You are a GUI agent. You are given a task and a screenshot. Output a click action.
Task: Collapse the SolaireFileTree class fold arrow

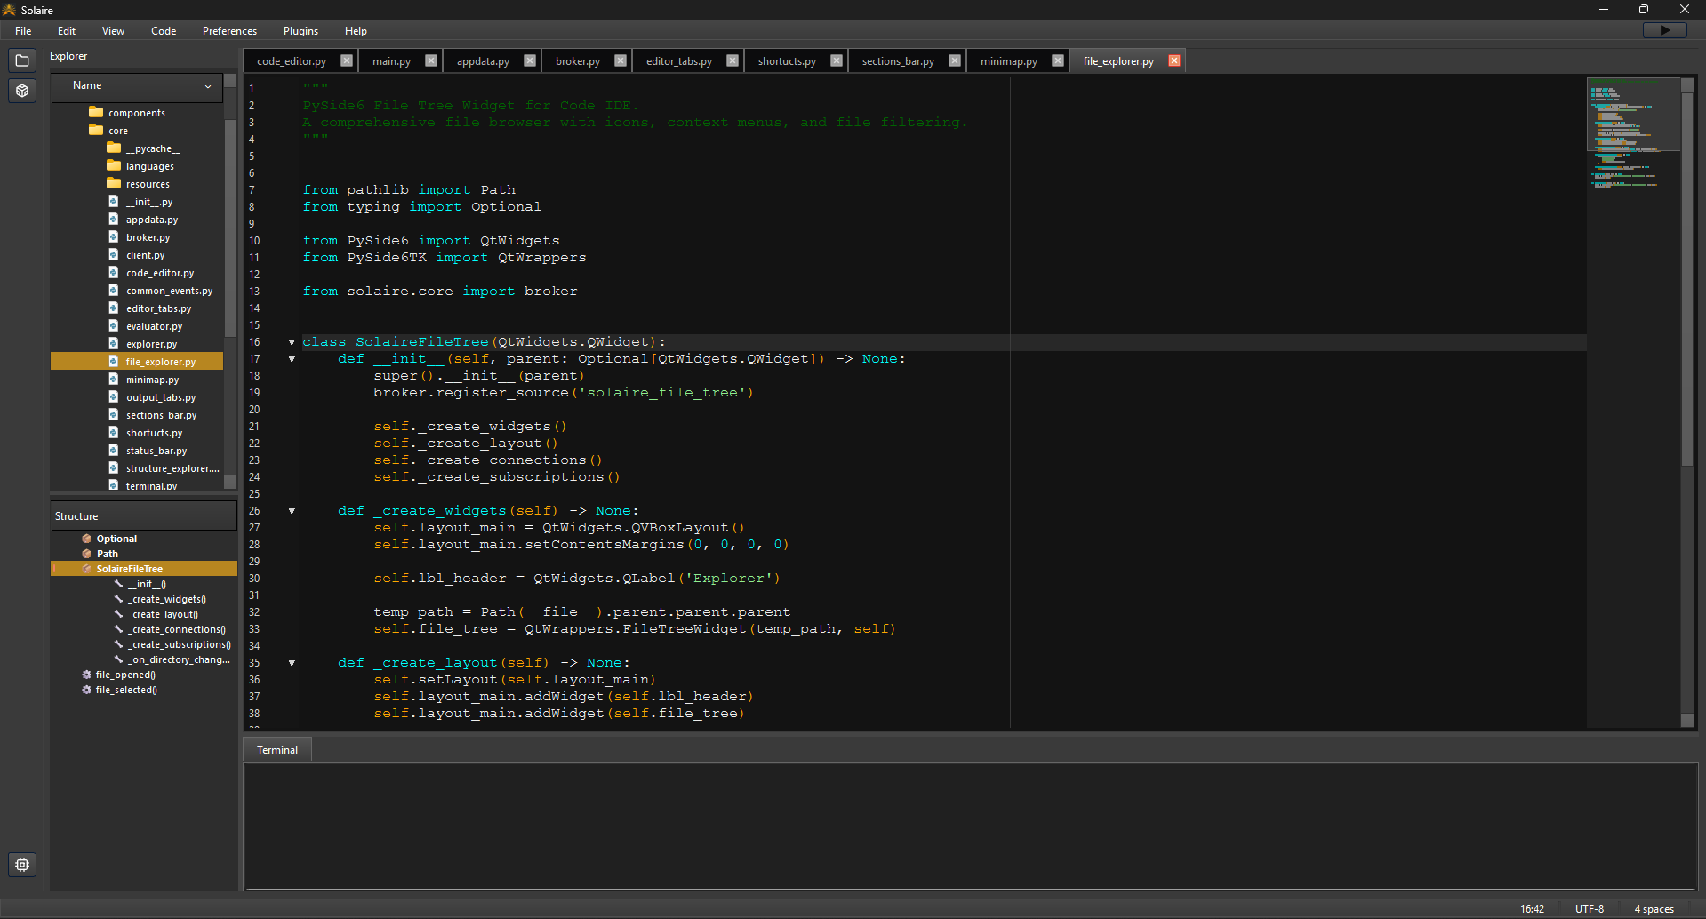pyautogui.click(x=292, y=342)
